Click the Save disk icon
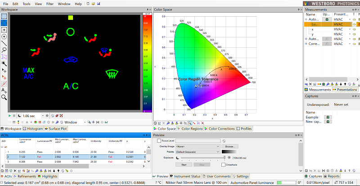The height and width of the screenshot is (186, 360). pyautogui.click(x=99, y=4)
